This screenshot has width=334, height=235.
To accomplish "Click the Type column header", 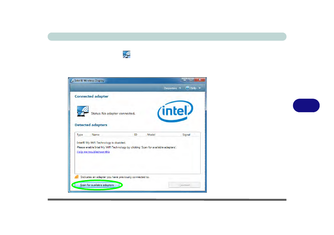I will tap(80, 135).
